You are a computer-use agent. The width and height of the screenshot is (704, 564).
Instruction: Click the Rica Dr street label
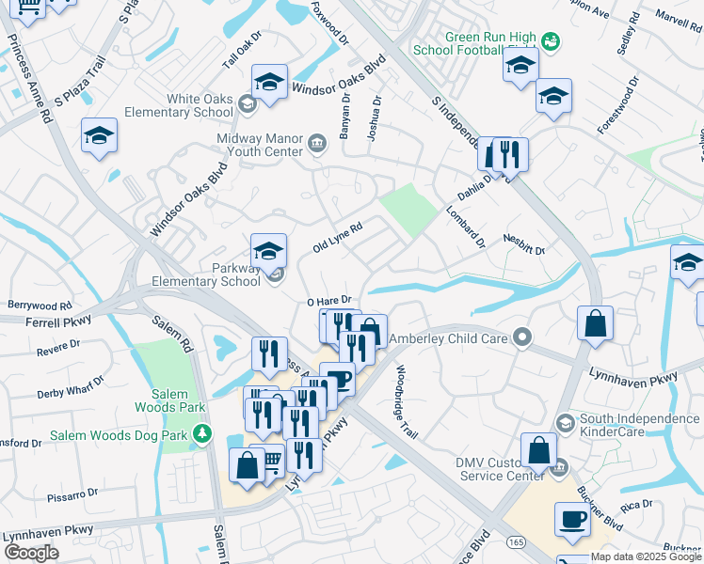click(x=636, y=507)
